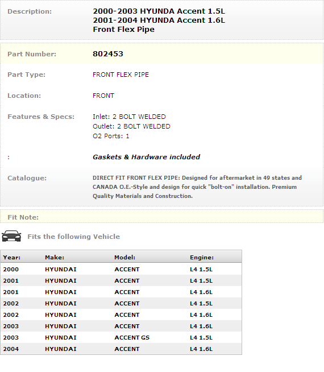Click the 'Year:' column header
324x372 pixels.
11,258
